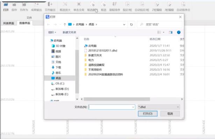Go up one folder level arrow
The image size is (215, 139).
tap(65, 24)
